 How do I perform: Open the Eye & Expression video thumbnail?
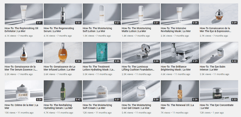[x=219, y=14]
